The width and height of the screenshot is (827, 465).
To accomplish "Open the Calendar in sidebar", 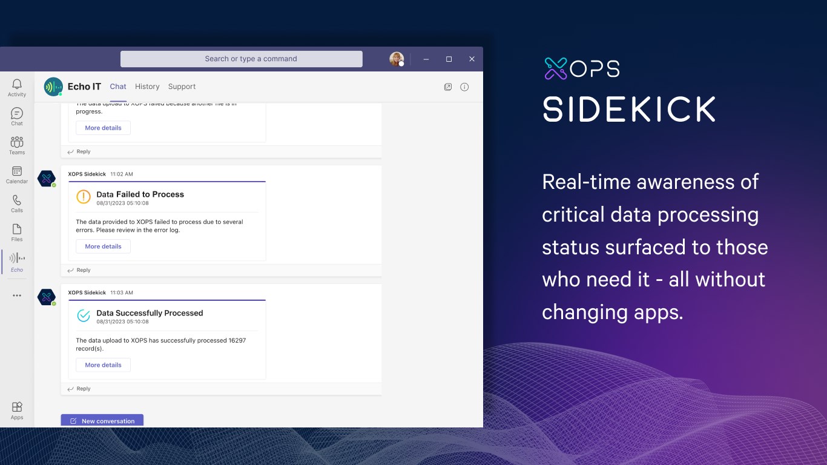I will pyautogui.click(x=17, y=174).
